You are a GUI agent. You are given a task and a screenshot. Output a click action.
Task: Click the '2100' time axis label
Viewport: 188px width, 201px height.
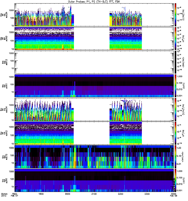click(x=94, y=194)
